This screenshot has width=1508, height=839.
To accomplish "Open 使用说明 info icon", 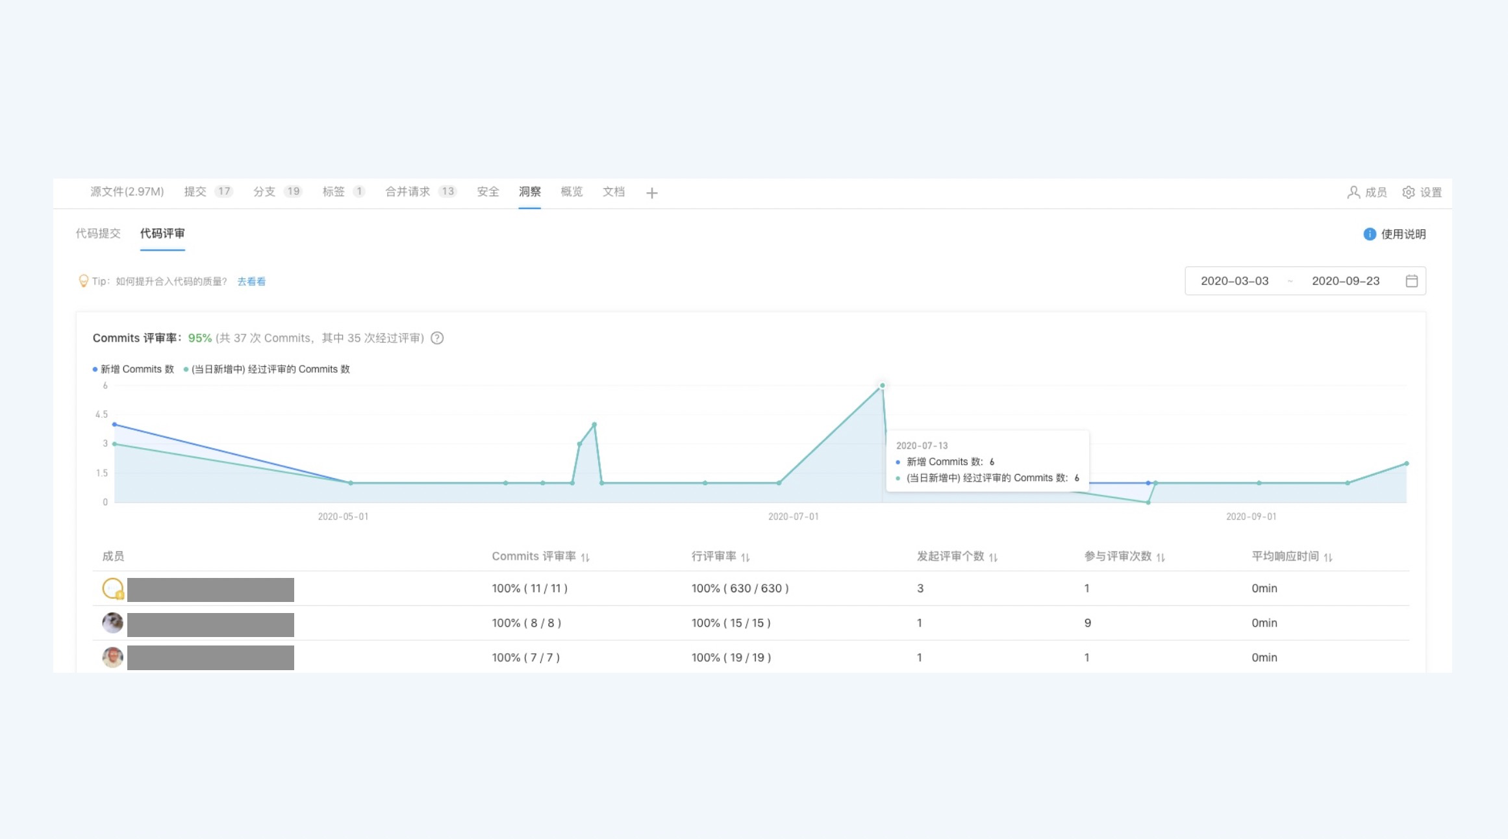I will click(1369, 234).
